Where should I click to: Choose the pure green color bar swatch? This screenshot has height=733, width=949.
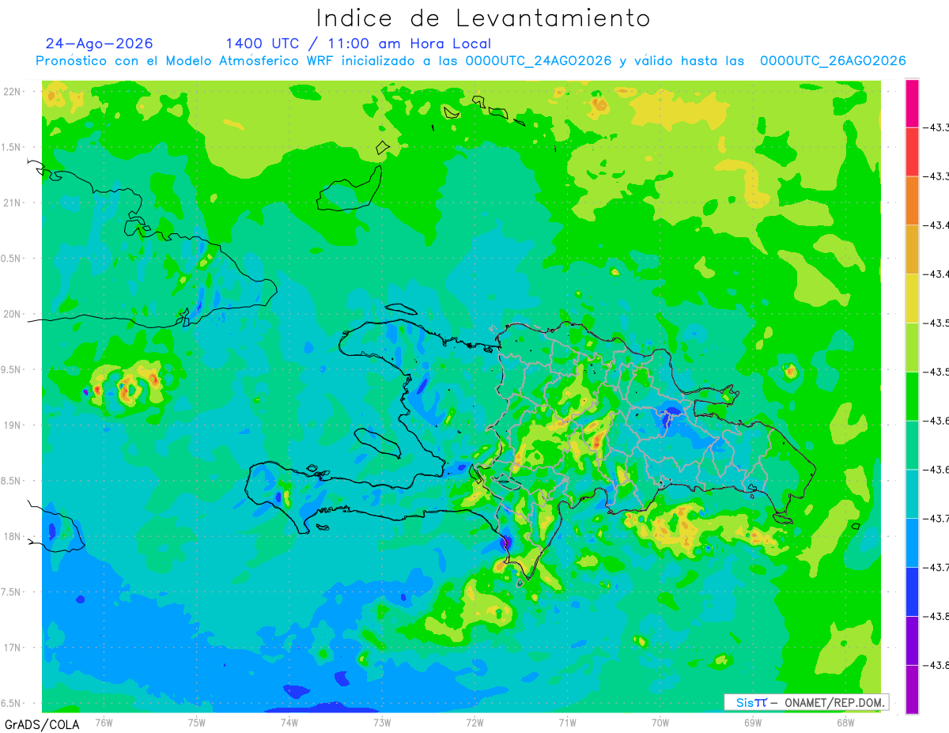pyautogui.click(x=912, y=396)
